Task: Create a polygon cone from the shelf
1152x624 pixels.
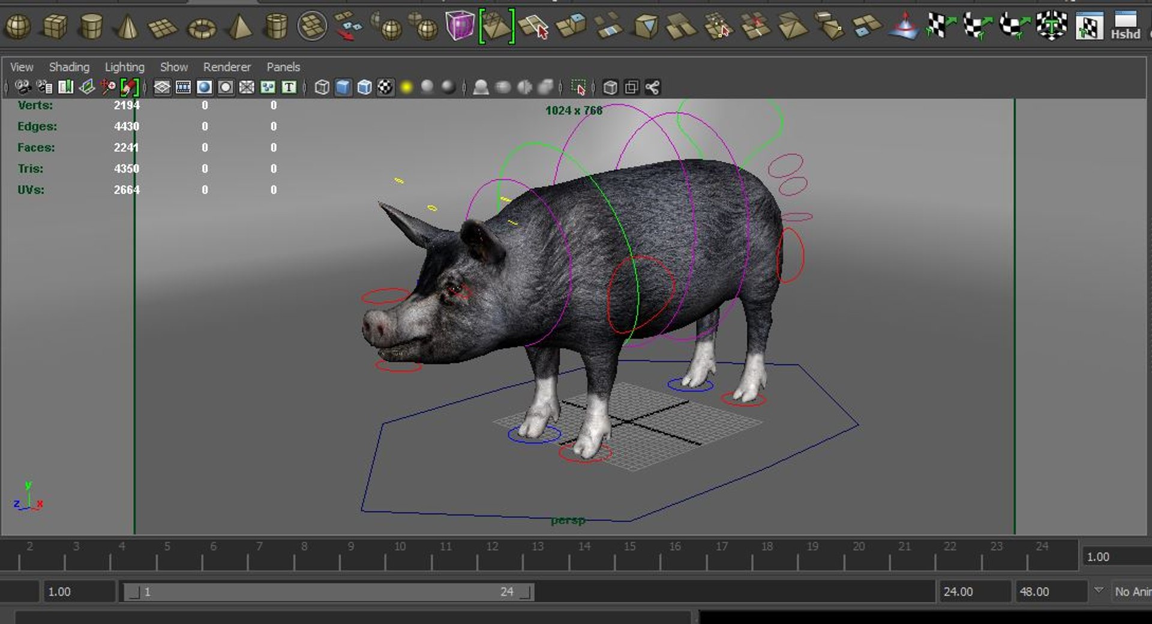Action: click(x=127, y=27)
